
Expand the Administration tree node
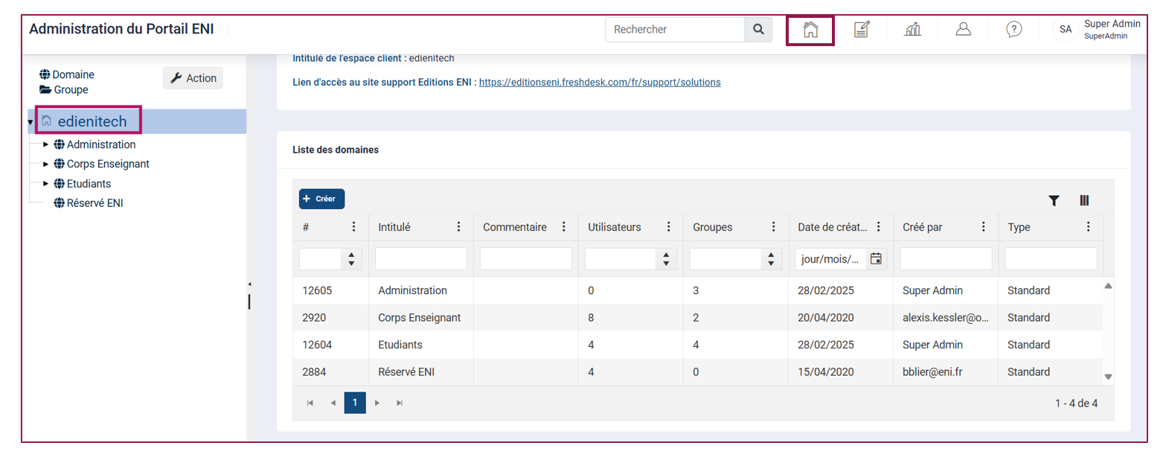pos(45,144)
